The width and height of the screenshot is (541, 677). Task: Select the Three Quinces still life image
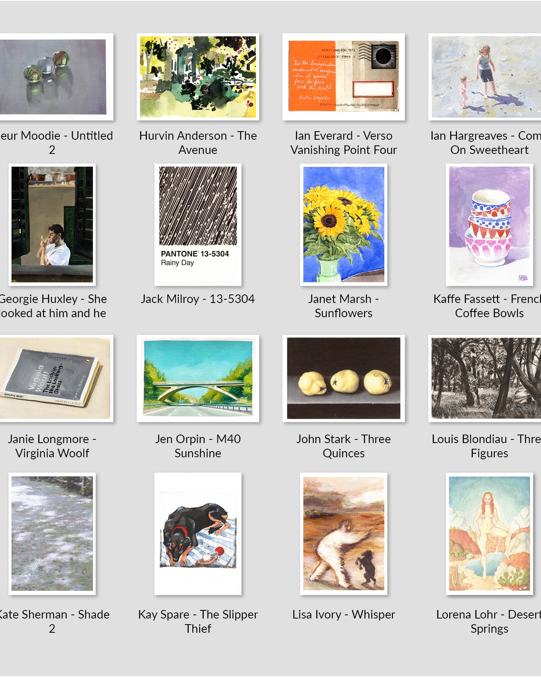coord(343,378)
